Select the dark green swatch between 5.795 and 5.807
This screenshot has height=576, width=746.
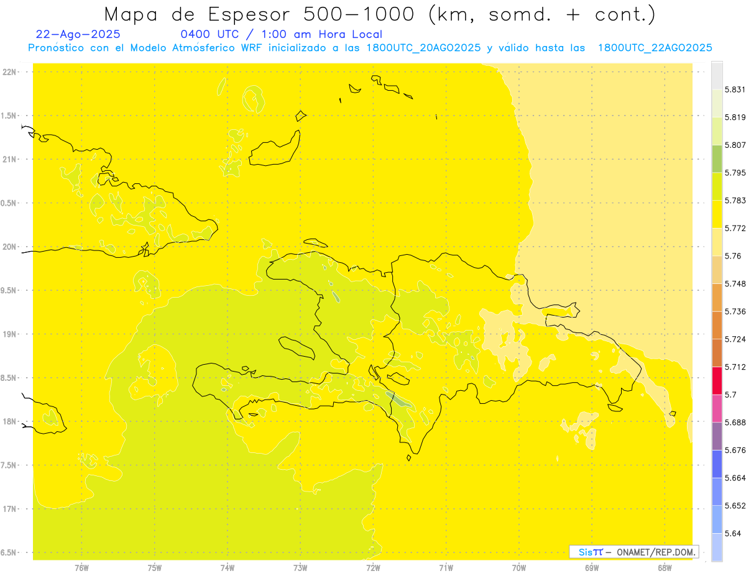point(717,158)
